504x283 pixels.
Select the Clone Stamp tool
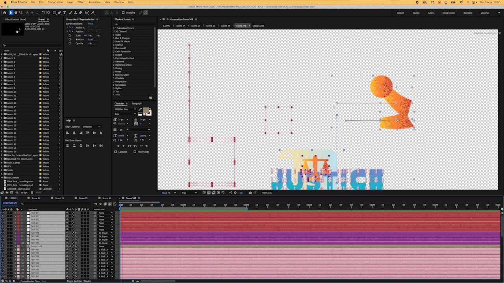pyautogui.click(x=75, y=13)
